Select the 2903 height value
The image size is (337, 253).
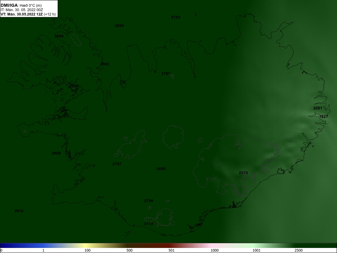click(x=105, y=64)
